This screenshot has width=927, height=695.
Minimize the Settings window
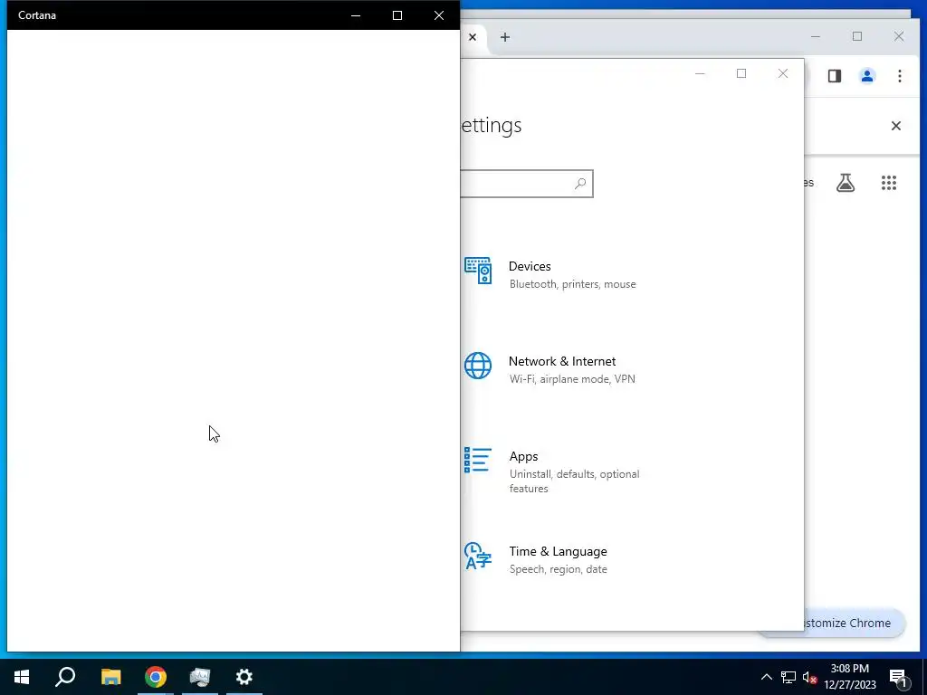point(700,73)
